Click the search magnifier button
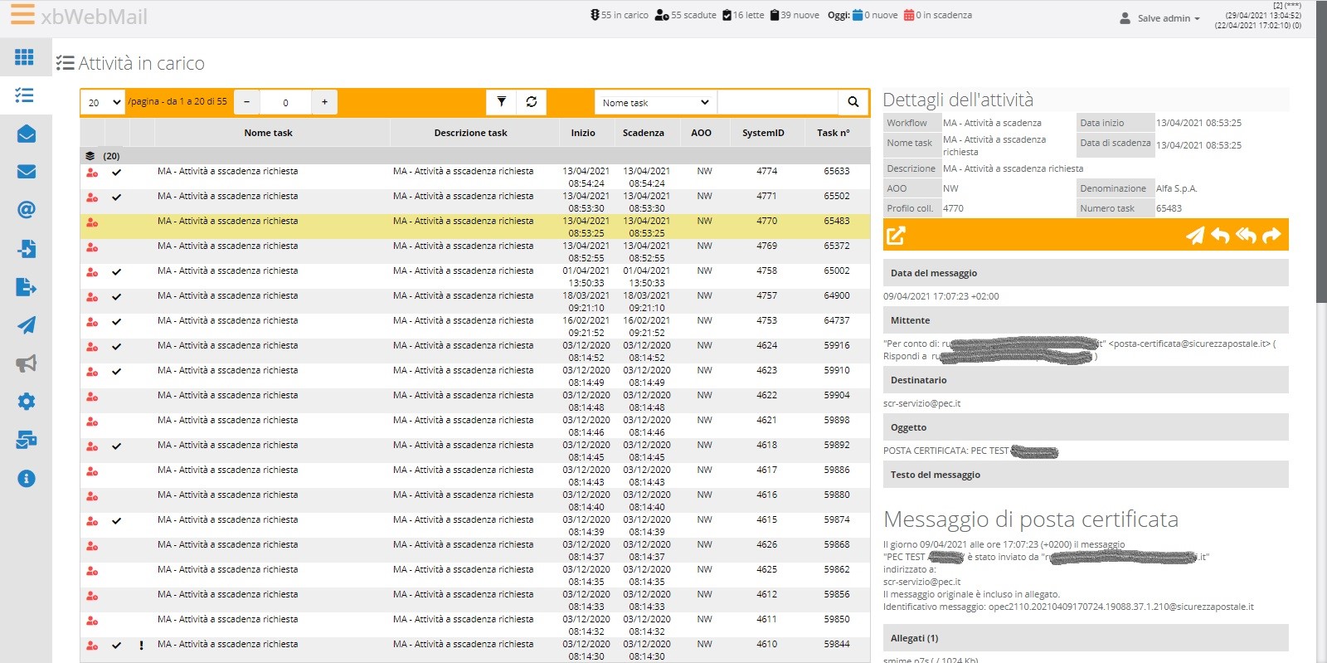Image resolution: width=1327 pixels, height=663 pixels. pos(853,102)
